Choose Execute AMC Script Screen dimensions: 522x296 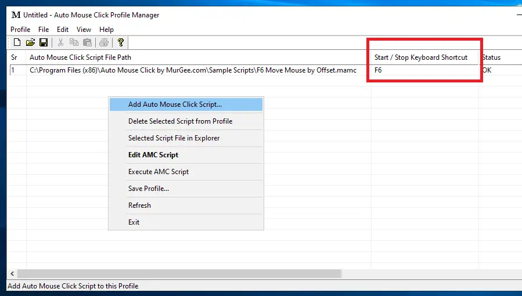pyautogui.click(x=186, y=172)
